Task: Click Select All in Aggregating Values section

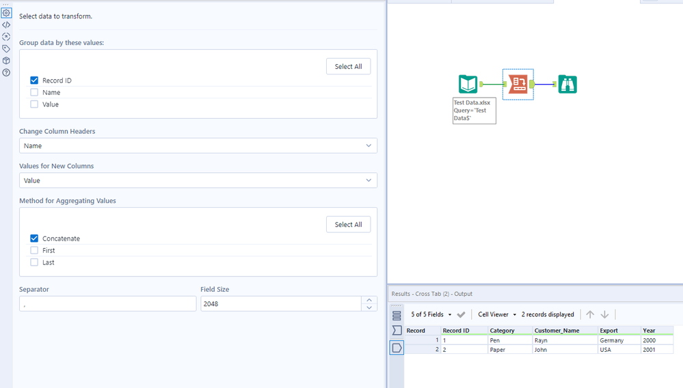Action: coord(349,225)
